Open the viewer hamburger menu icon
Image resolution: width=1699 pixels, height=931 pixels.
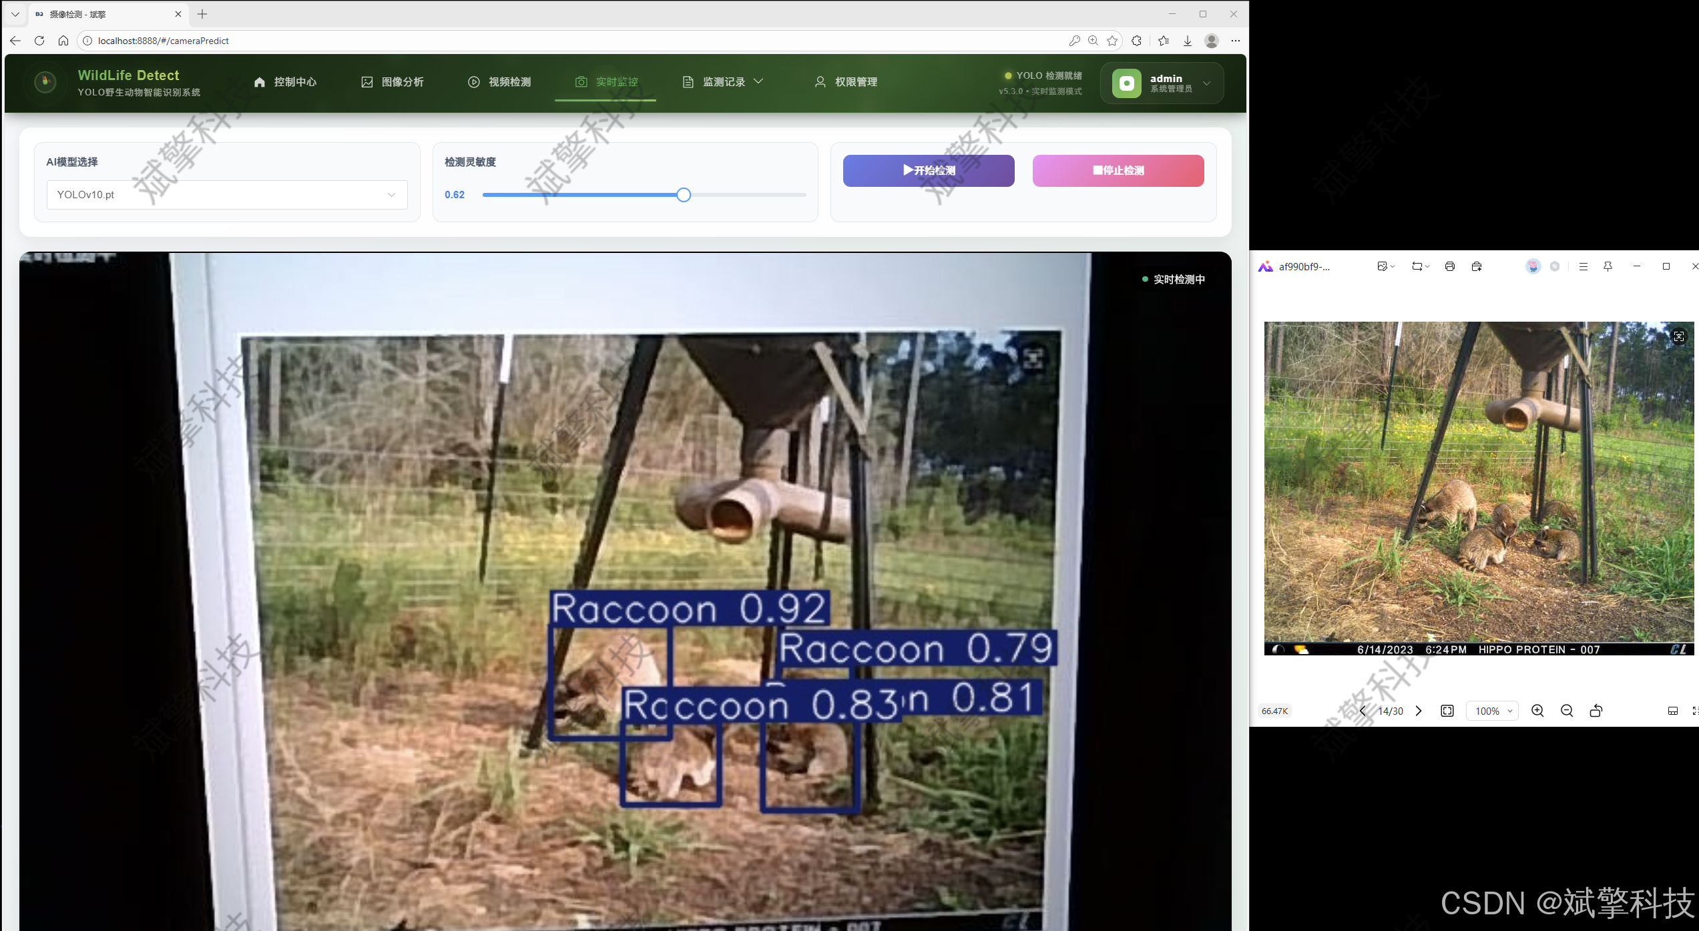1583,266
